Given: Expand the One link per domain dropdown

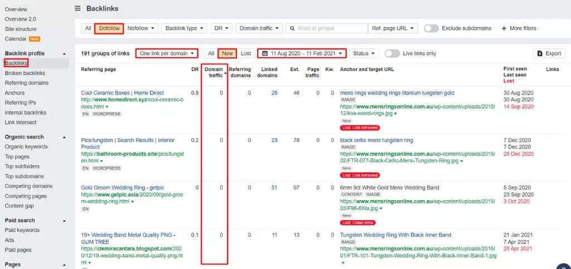Looking at the screenshot, I should 167,53.
